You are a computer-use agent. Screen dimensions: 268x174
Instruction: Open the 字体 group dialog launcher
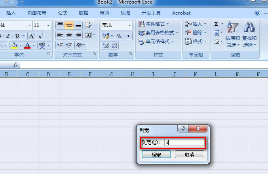[x=49, y=54]
